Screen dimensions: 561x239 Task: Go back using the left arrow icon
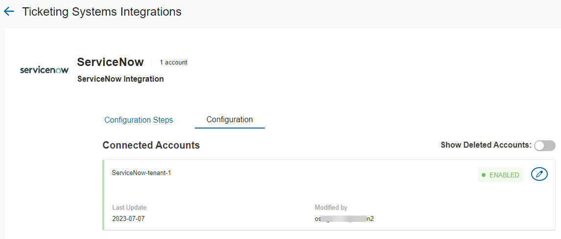click(x=9, y=11)
